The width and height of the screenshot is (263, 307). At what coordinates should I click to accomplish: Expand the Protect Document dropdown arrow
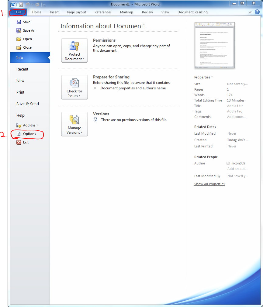click(84, 59)
